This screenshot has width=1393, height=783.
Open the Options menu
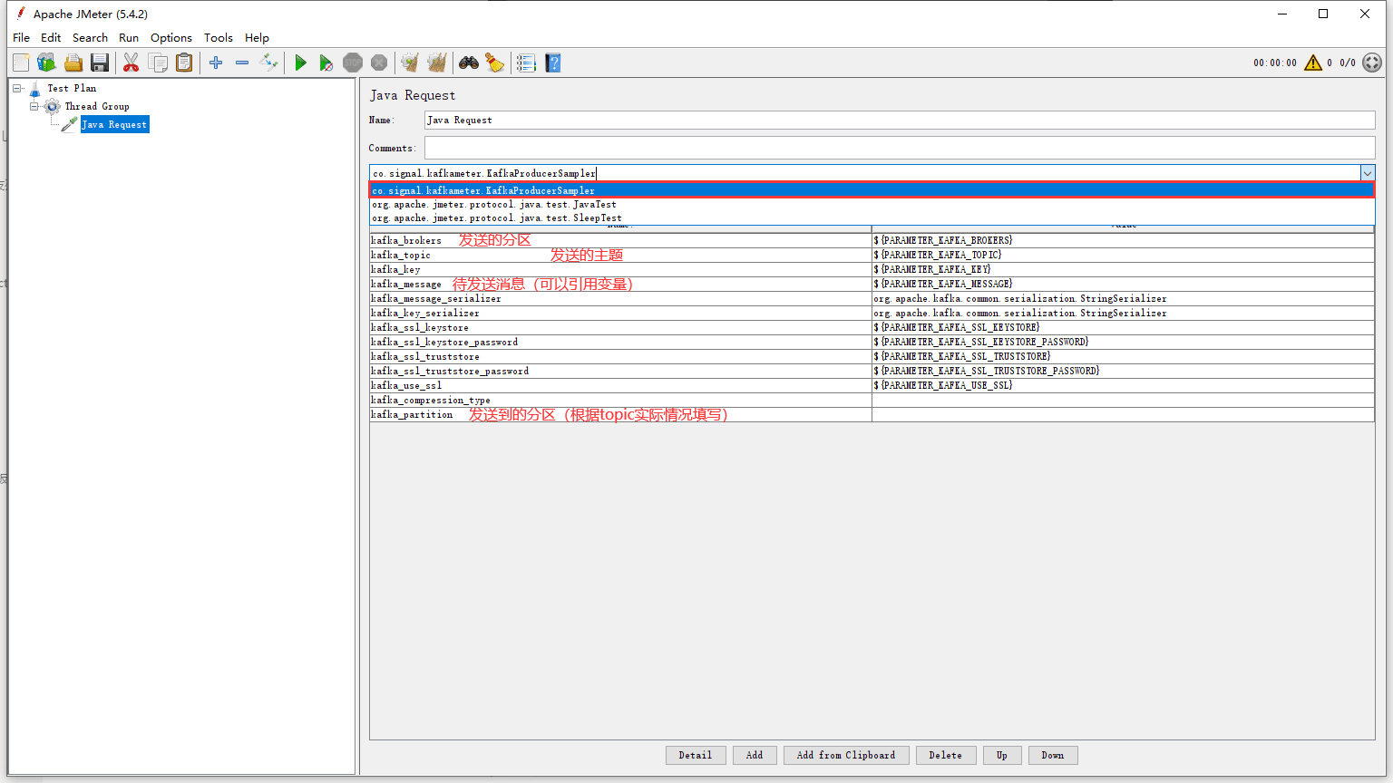click(171, 37)
